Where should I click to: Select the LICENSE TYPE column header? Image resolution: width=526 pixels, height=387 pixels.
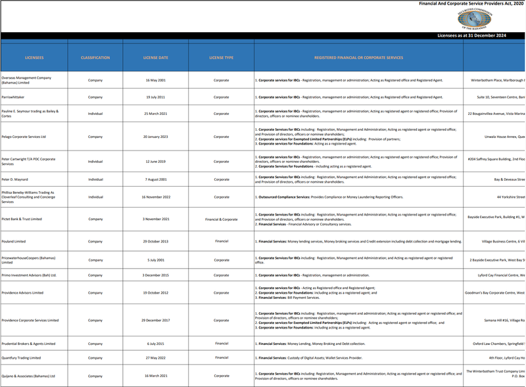[222, 58]
